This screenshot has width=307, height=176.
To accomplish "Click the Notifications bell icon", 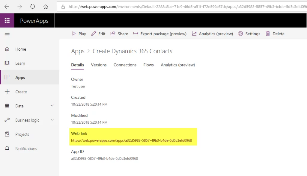I will click(x=7, y=148).
